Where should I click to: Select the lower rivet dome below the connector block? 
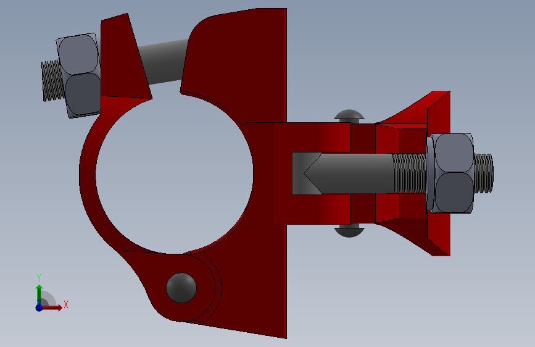[349, 232]
